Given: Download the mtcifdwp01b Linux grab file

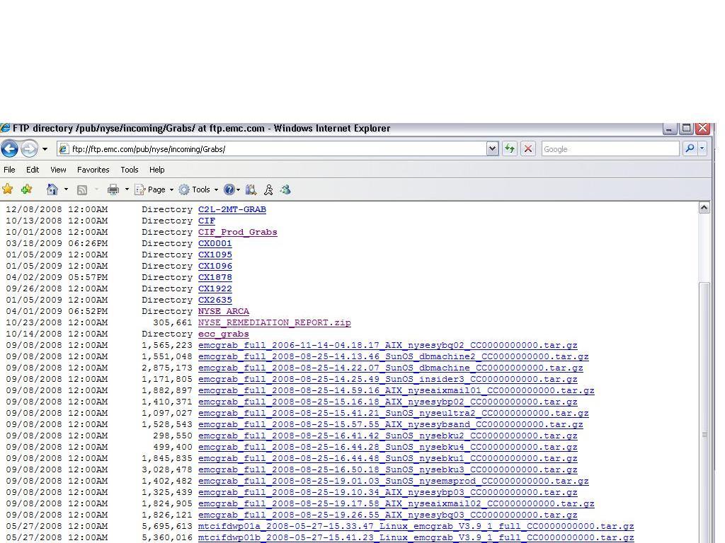Looking at the screenshot, I should [416, 537].
